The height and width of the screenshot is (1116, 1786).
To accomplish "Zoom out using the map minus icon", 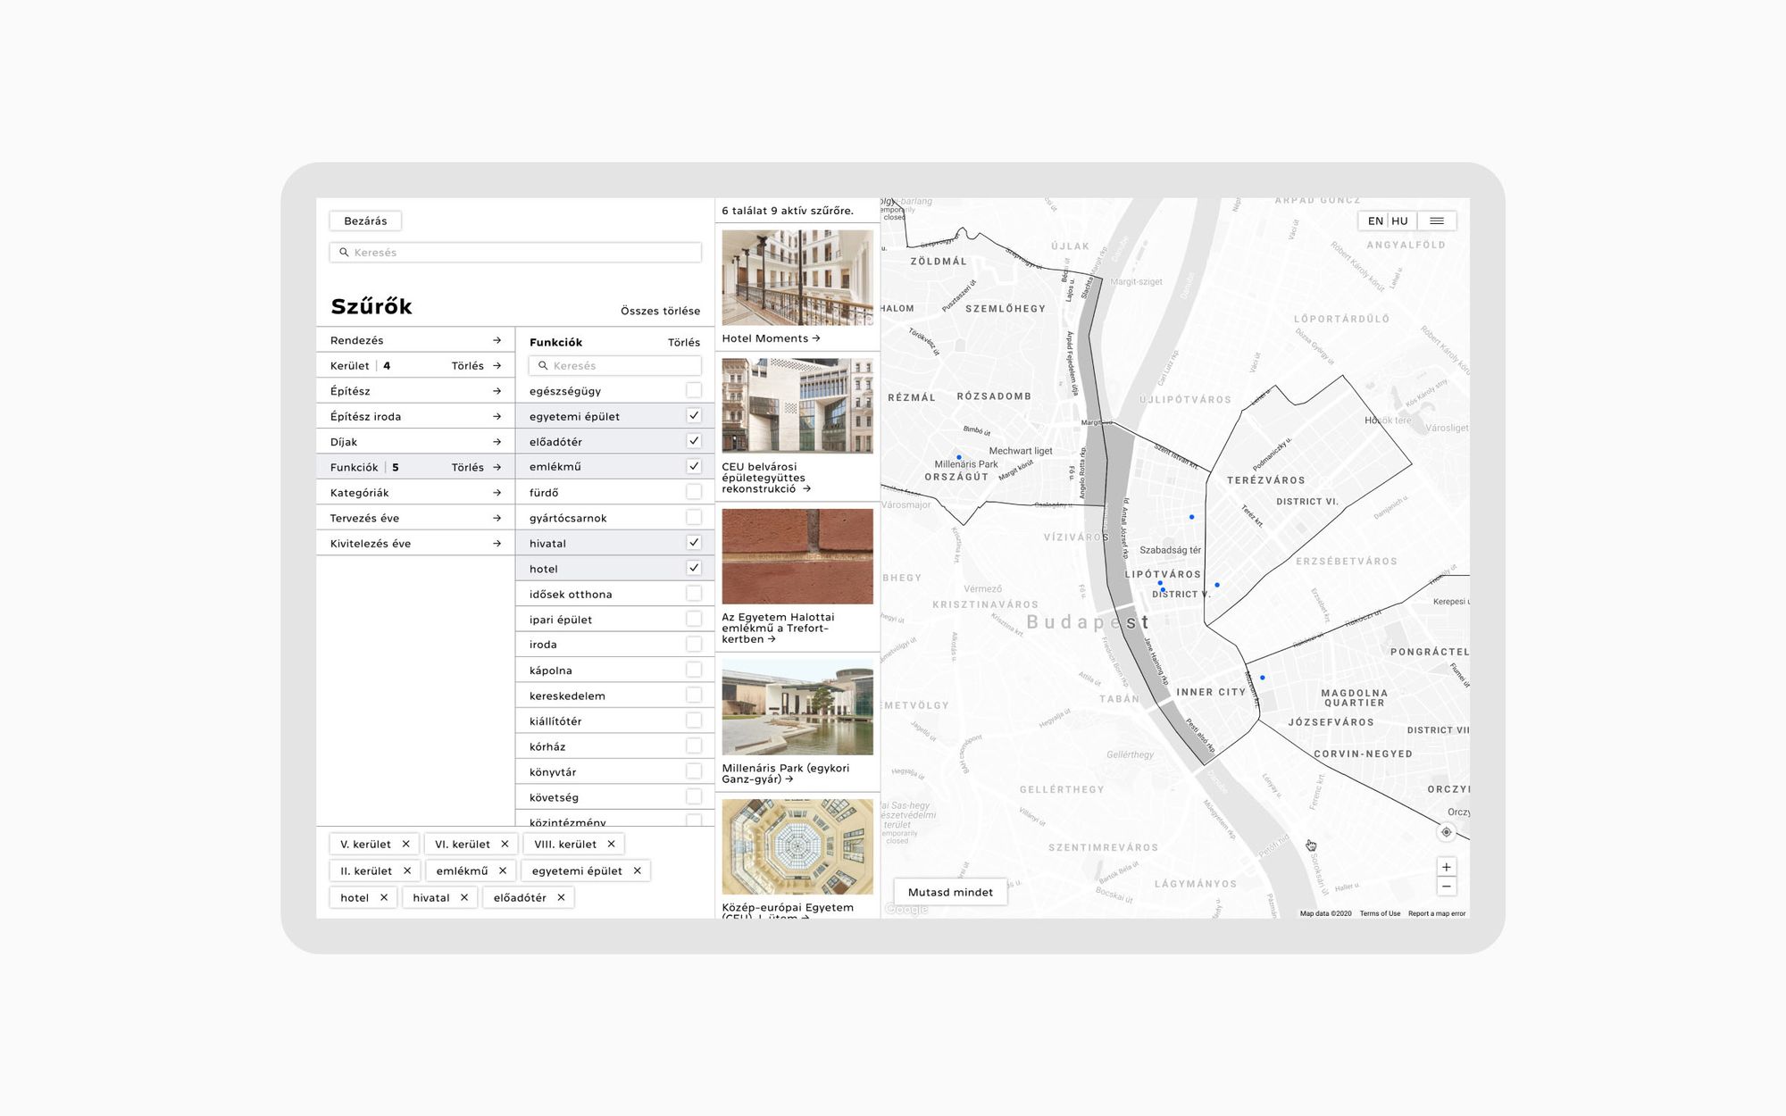I will coord(1447,886).
